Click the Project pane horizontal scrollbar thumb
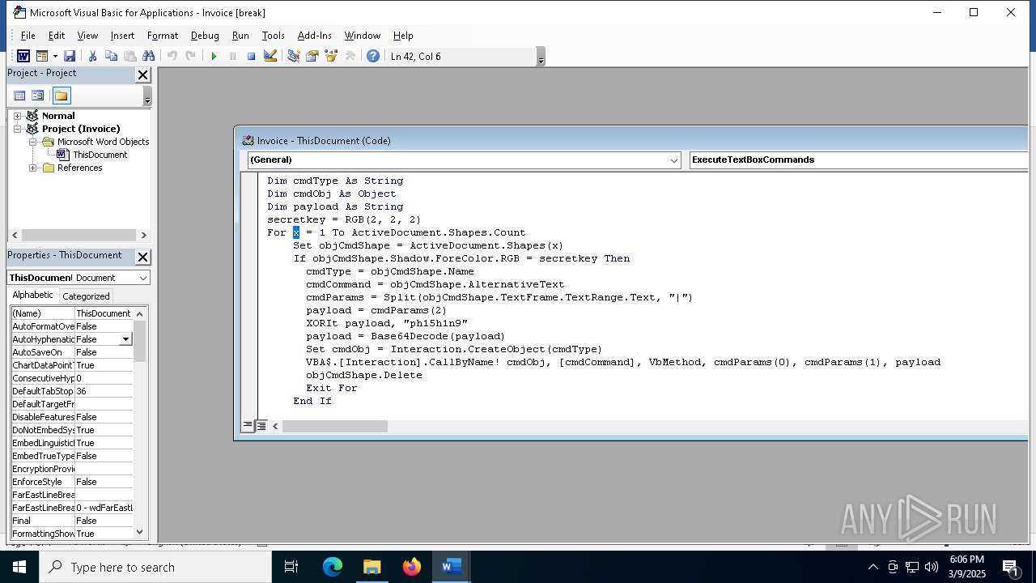The width and height of the screenshot is (1036, 583). (x=79, y=236)
